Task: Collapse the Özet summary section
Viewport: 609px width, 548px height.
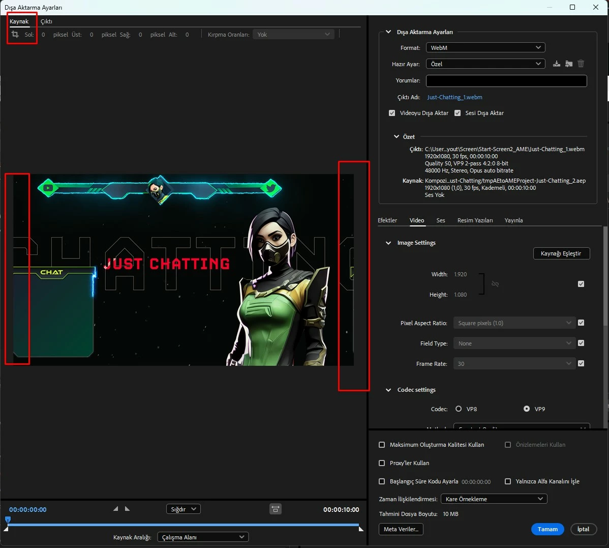Action: coord(396,136)
